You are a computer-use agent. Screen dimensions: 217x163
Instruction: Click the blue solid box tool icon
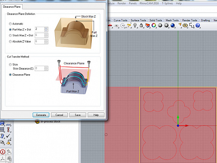coord(2,124)
